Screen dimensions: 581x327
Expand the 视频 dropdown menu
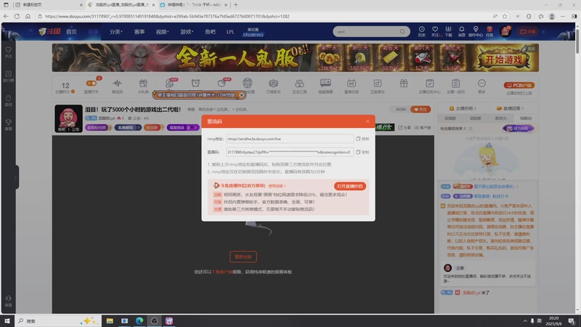click(162, 32)
